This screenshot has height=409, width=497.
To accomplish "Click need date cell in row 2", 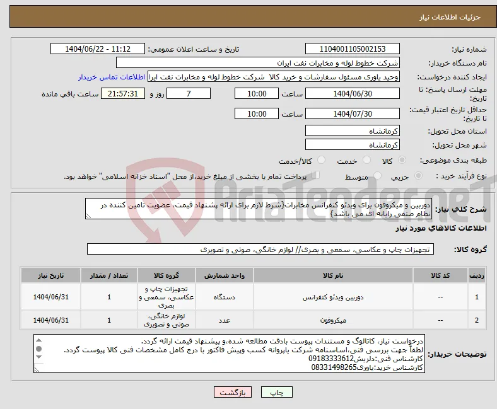I will (50, 320).
